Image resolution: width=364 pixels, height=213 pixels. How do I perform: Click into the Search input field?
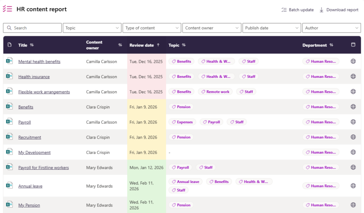33,28
